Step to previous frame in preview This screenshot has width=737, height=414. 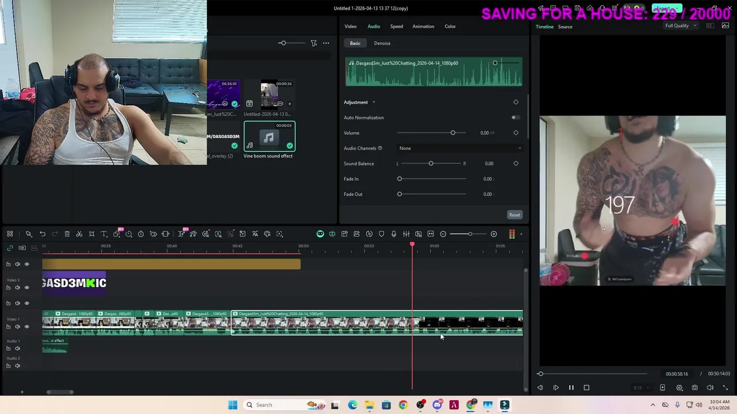coord(540,388)
